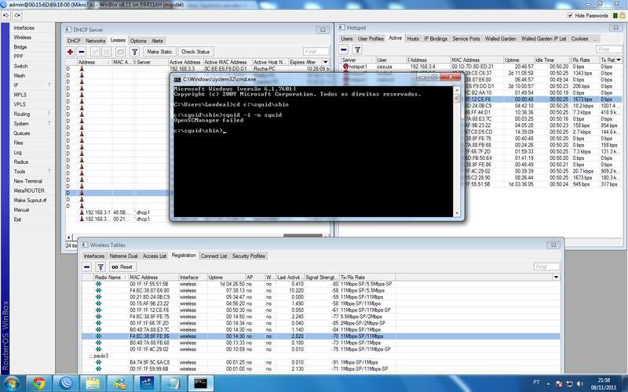Click the network icon in system tray
This screenshot has height=392, width=628.
pos(570,383)
